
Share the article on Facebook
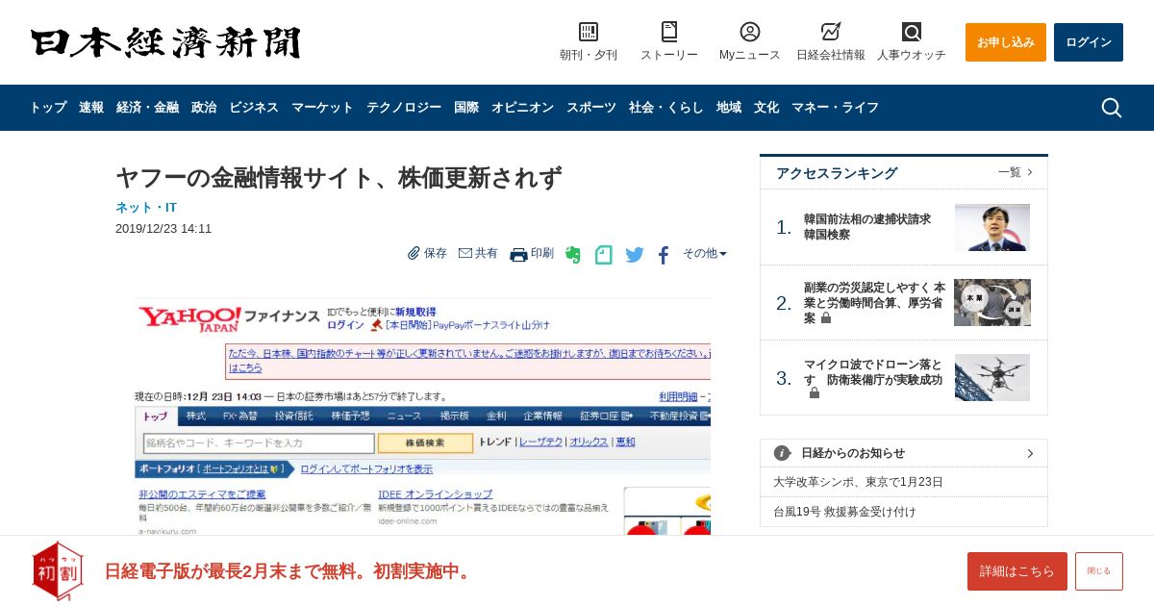pos(664,255)
